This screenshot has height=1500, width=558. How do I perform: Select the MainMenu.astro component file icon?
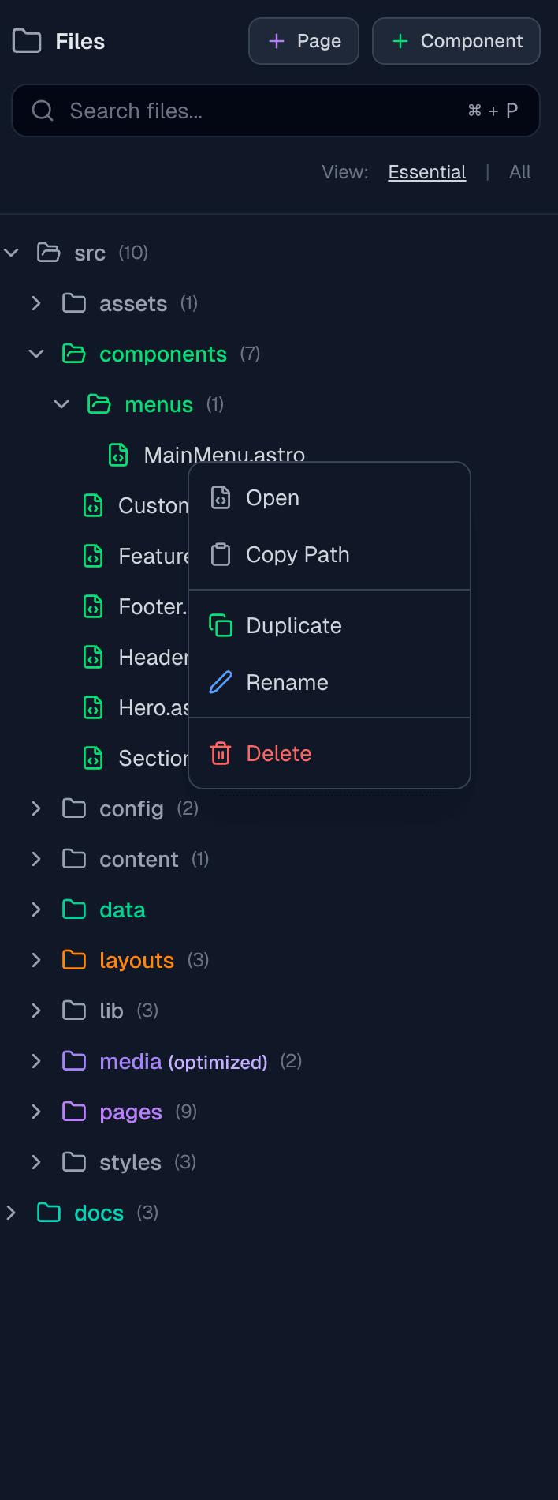(117, 455)
